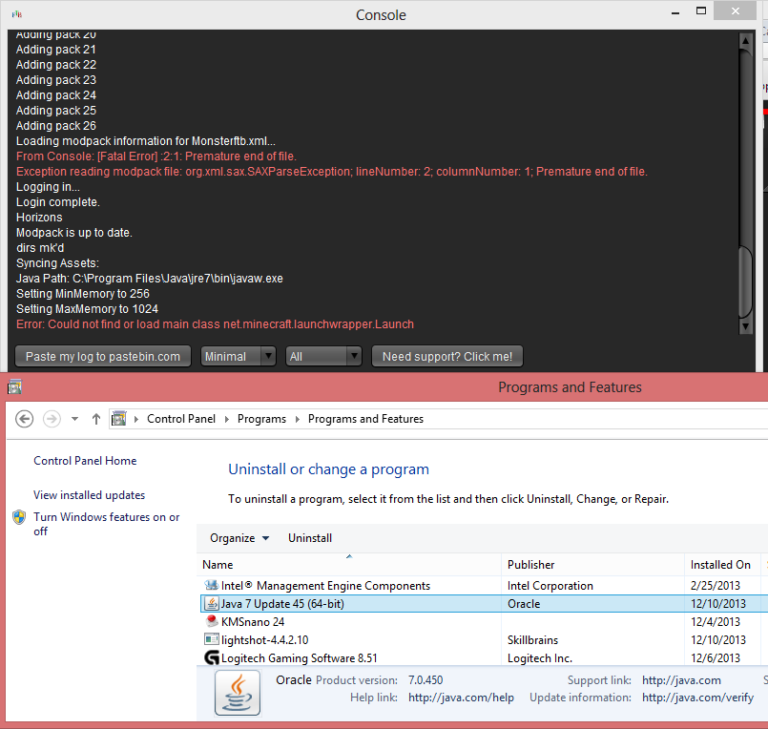The width and height of the screenshot is (768, 729).
Task: Click the http://java.com/verify update link
Action: coord(697,698)
